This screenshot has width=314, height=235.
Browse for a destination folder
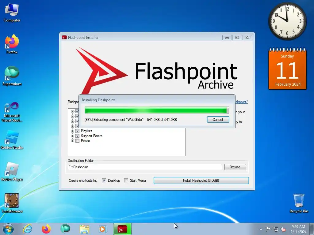tap(235, 167)
